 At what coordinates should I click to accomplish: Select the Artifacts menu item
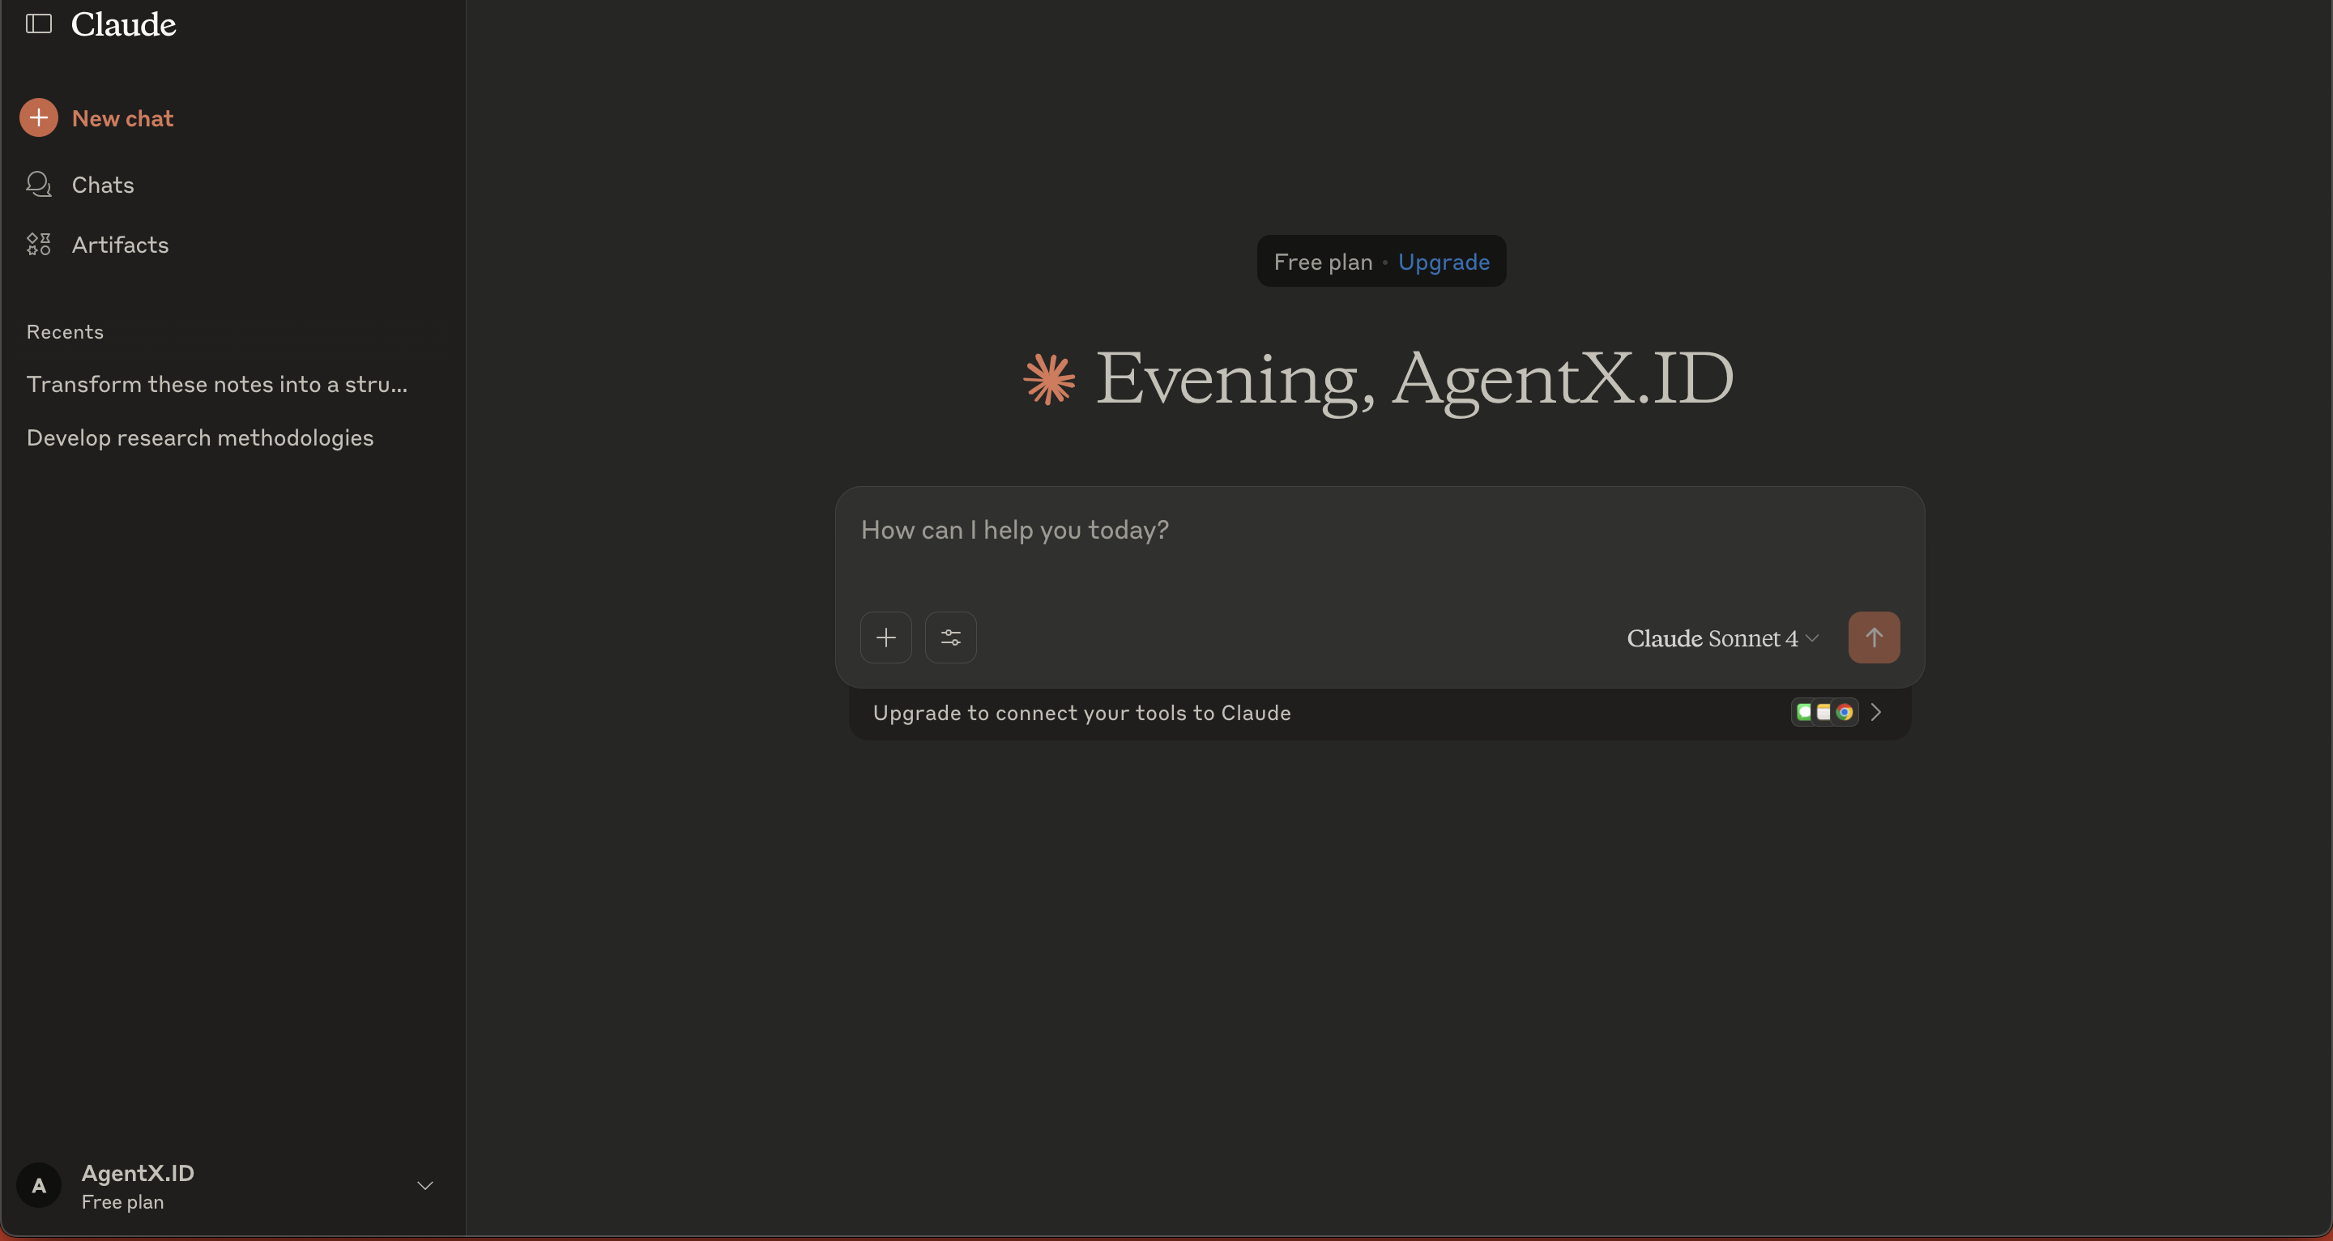pyautogui.click(x=121, y=245)
